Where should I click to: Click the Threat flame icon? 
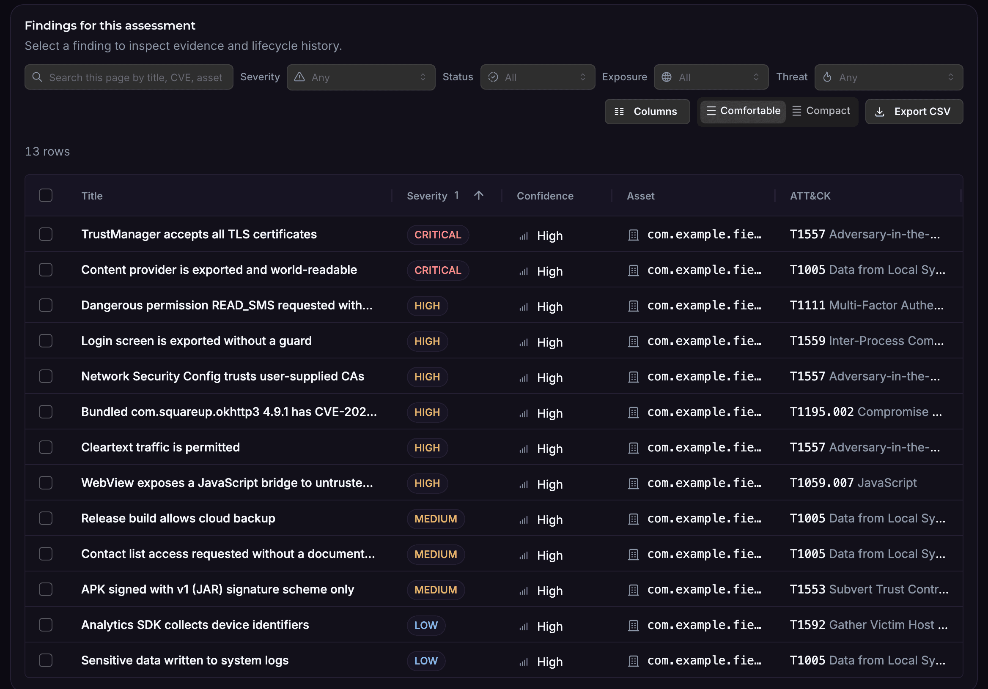point(827,77)
